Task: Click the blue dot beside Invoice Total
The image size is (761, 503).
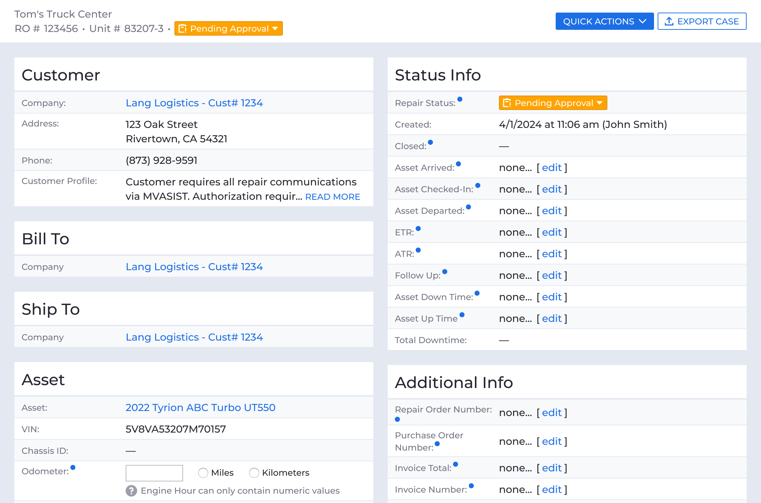Action: [x=456, y=464]
